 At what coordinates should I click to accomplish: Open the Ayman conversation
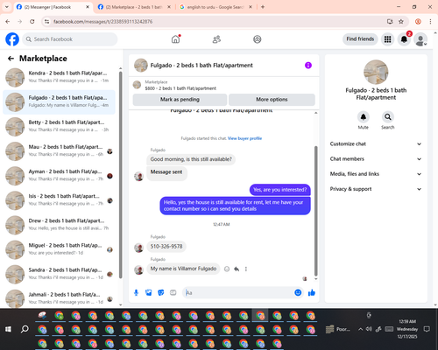pyautogui.click(x=59, y=176)
